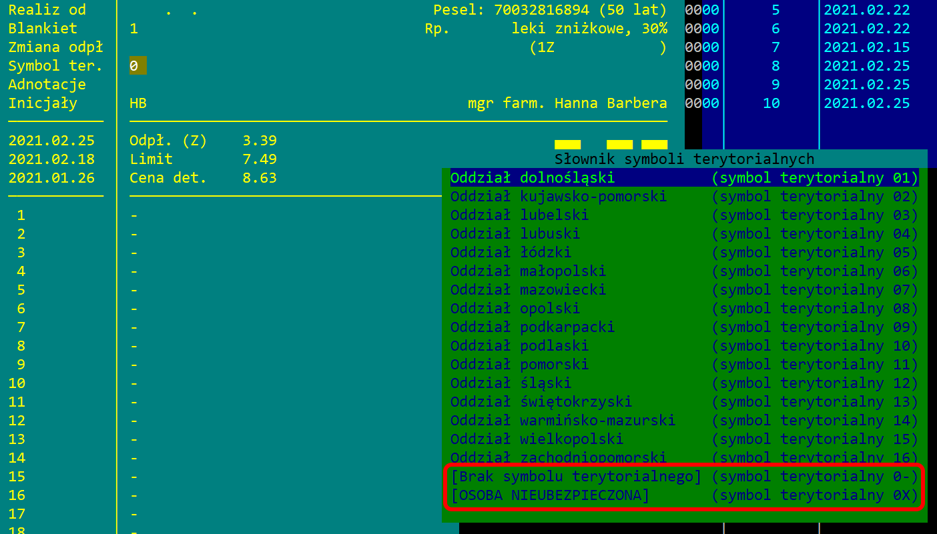Screen dimensions: 937x534
Task: Choose Brak symbolu terytorialnego option
Action: tap(684, 477)
